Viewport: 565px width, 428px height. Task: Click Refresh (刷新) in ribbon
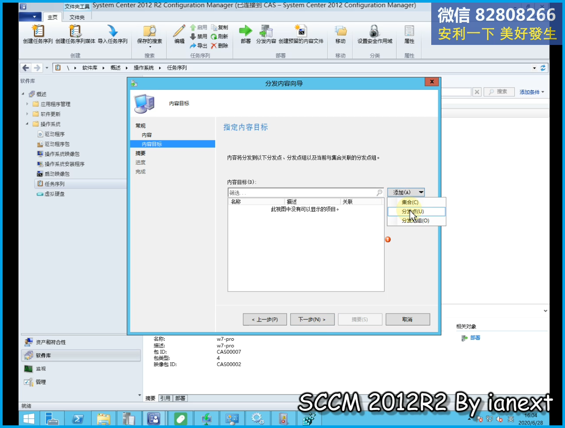pyautogui.click(x=219, y=37)
